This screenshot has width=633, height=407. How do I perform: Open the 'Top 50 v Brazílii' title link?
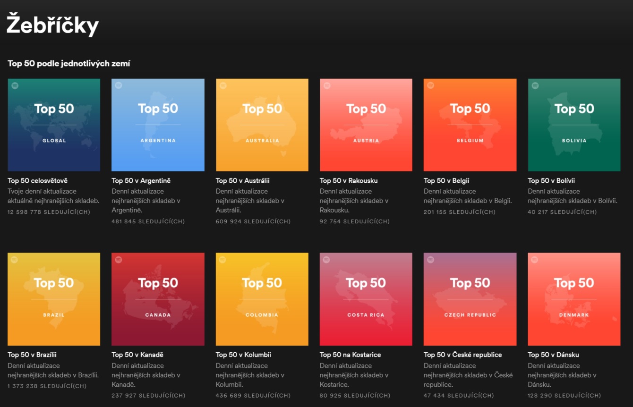pos(32,355)
